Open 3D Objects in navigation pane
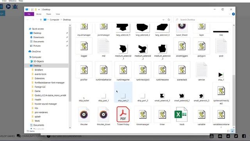 pos(38,61)
